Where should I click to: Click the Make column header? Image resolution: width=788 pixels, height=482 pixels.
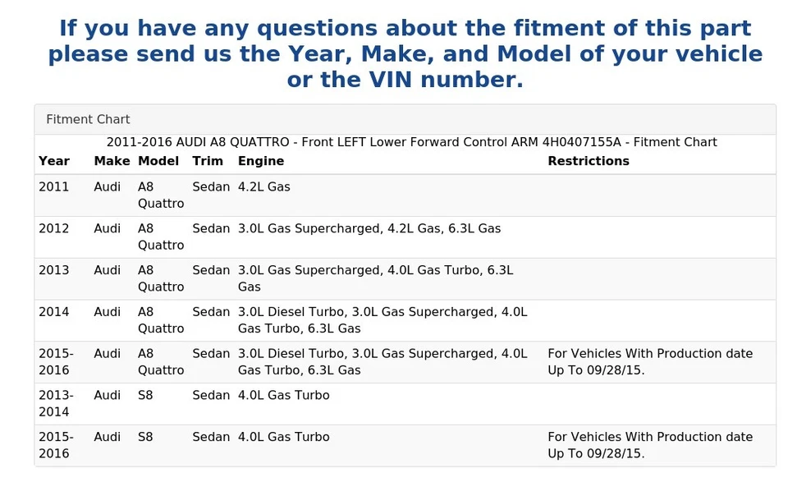[x=112, y=161]
